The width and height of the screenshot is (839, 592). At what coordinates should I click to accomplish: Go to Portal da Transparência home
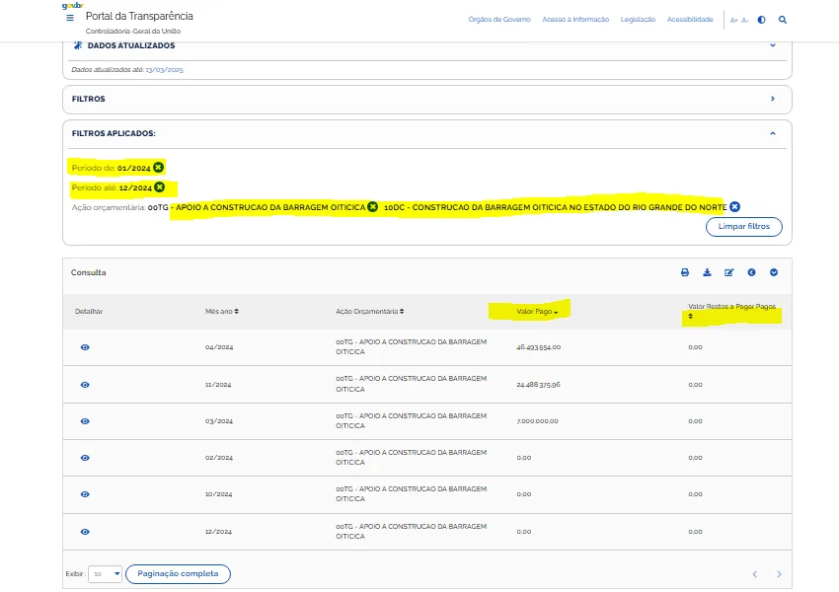(x=139, y=16)
